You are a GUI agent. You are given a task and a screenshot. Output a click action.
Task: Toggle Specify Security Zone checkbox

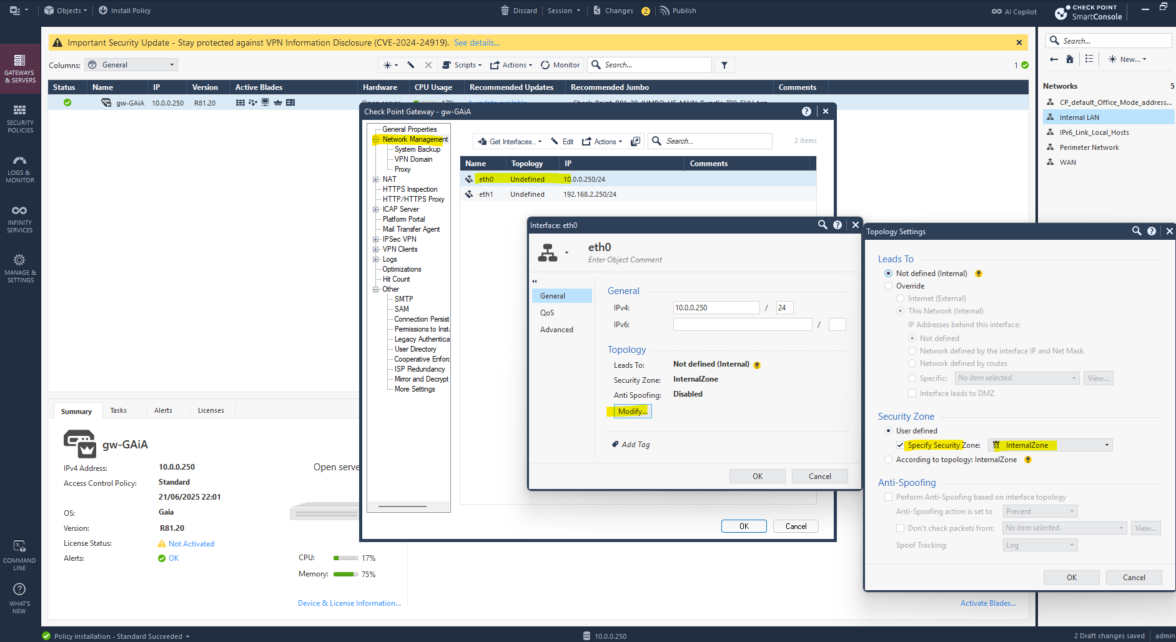point(900,445)
